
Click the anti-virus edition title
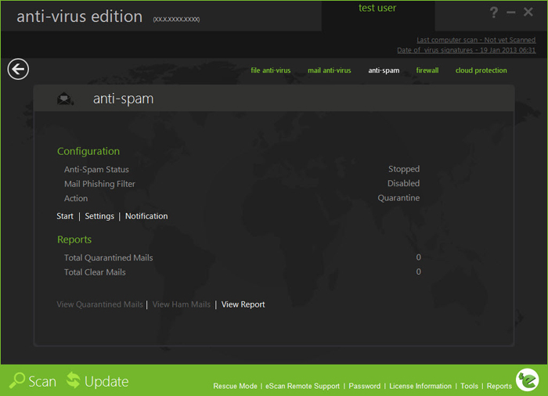pyautogui.click(x=80, y=16)
